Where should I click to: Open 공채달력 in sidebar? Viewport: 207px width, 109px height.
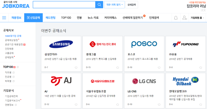(x=9, y=57)
